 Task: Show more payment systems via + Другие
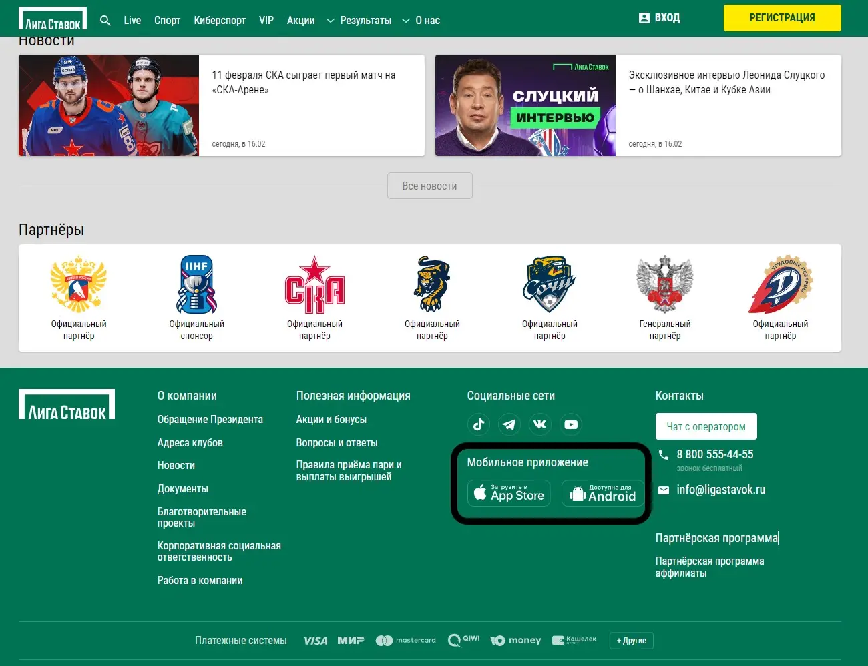(632, 641)
